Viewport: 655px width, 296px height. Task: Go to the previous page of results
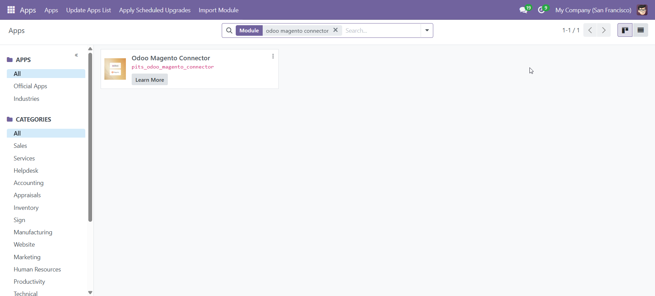pos(590,30)
